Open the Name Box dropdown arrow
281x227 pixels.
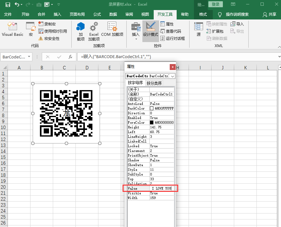[x=29, y=57]
